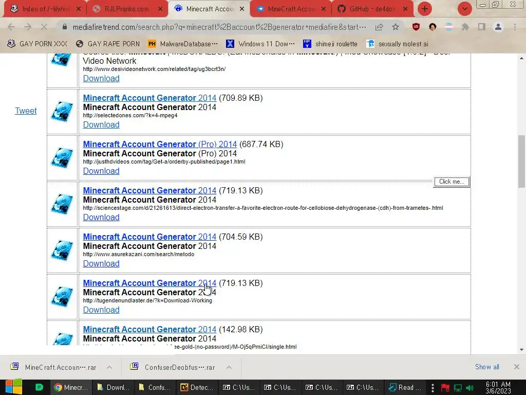The height and width of the screenshot is (395, 526).
Task: Switch to the RJLPranks.com tab
Action: pos(126,9)
